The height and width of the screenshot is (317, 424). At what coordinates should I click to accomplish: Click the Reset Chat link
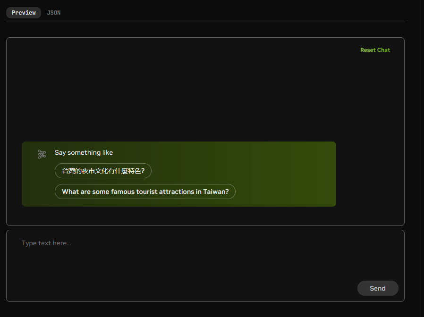(x=375, y=50)
